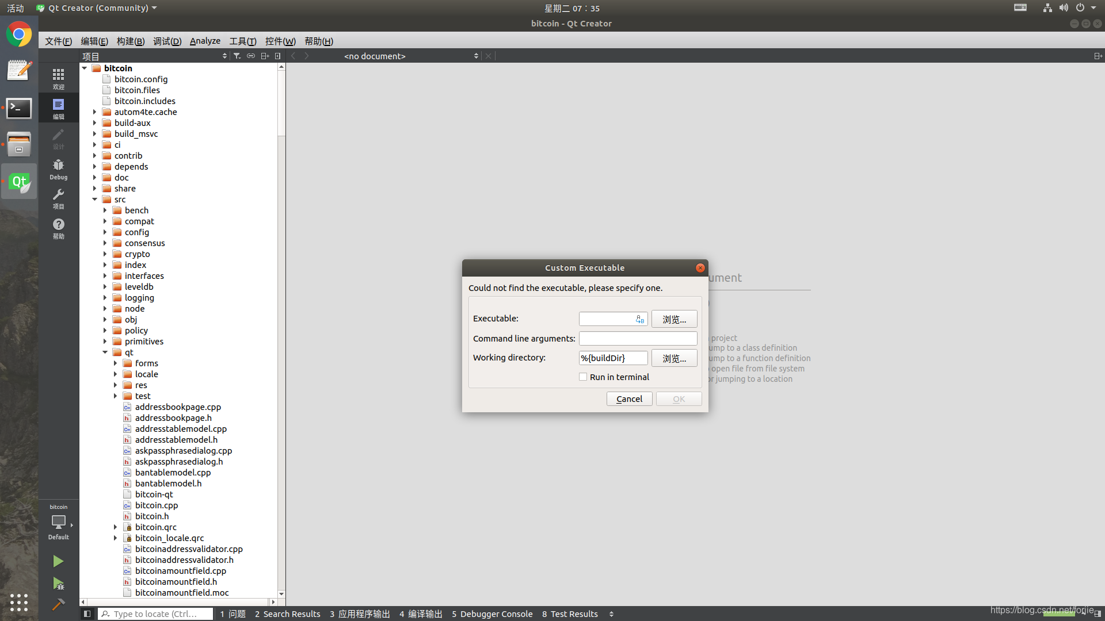Open the Debugger Console tab
The height and width of the screenshot is (621, 1105).
click(492, 614)
